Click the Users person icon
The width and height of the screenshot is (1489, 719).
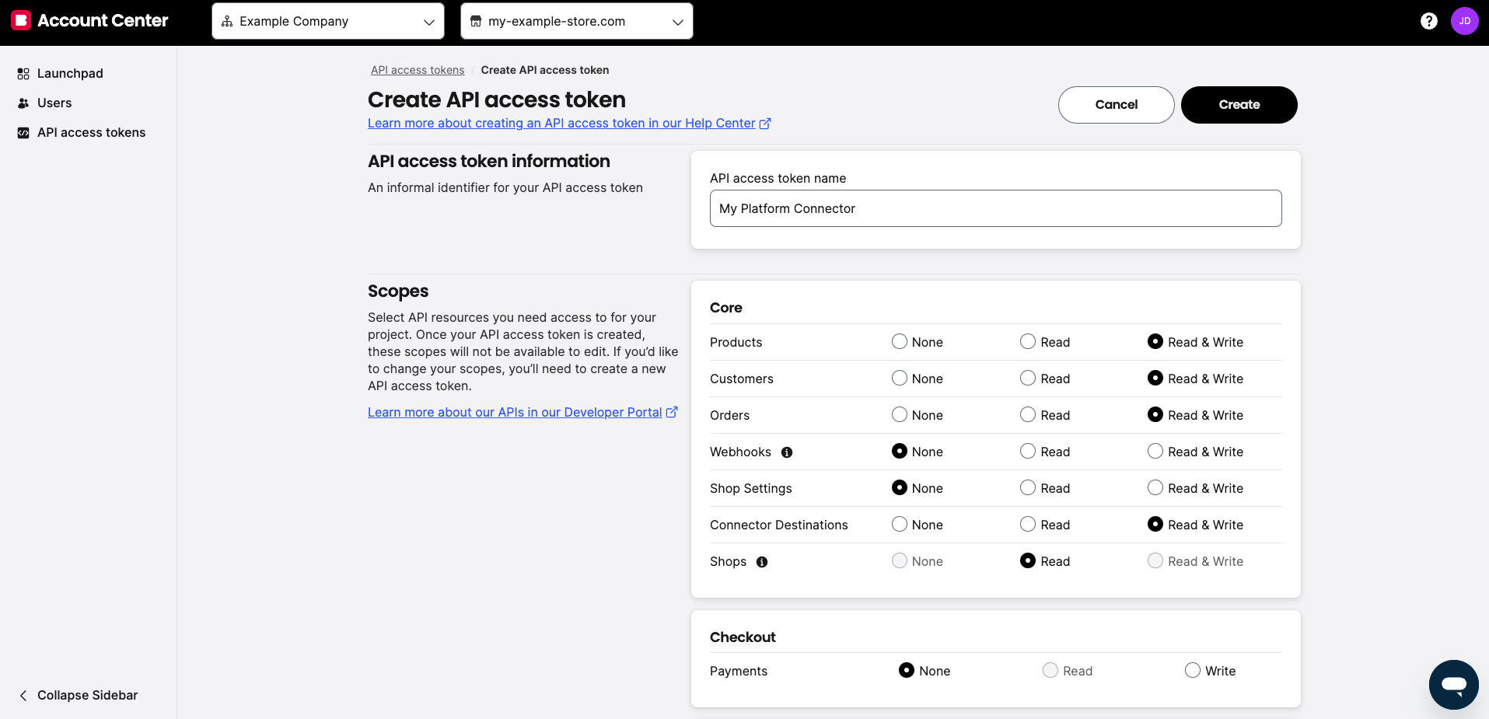[x=23, y=103]
